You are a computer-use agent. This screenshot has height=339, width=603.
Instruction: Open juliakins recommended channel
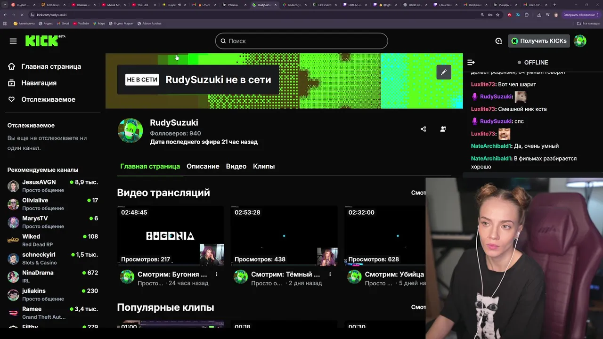pyautogui.click(x=53, y=295)
